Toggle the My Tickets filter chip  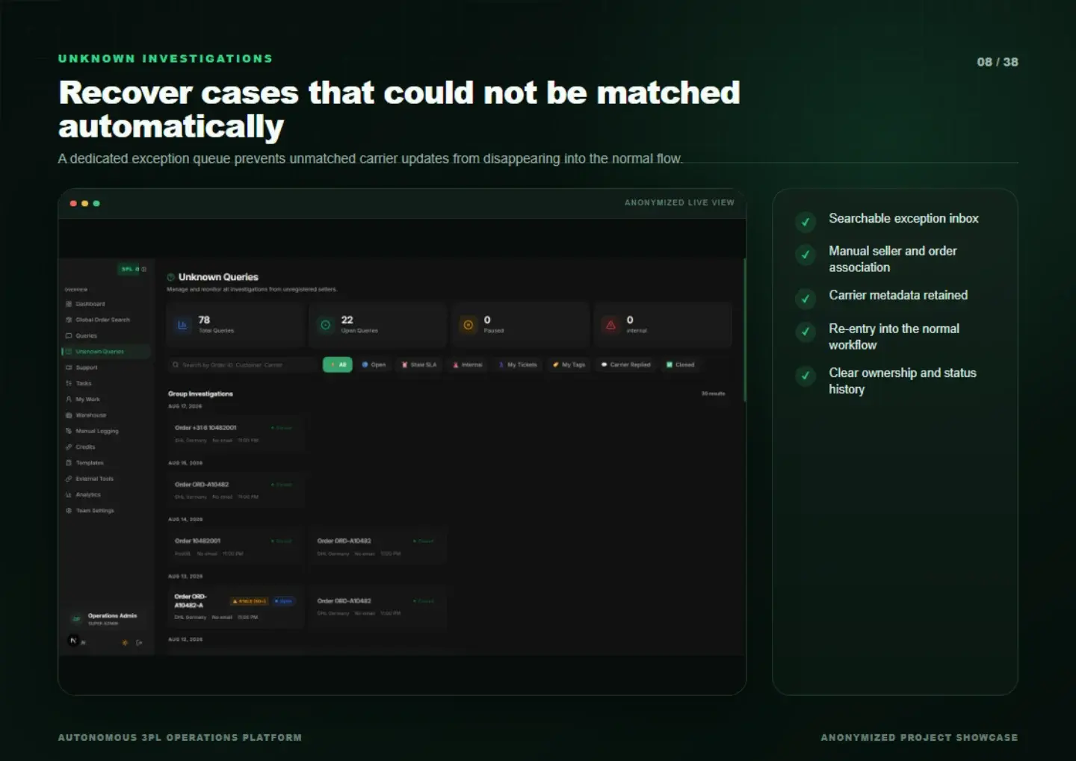coord(518,365)
